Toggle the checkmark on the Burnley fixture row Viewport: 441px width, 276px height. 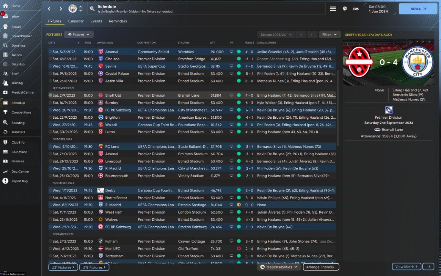[51, 102]
